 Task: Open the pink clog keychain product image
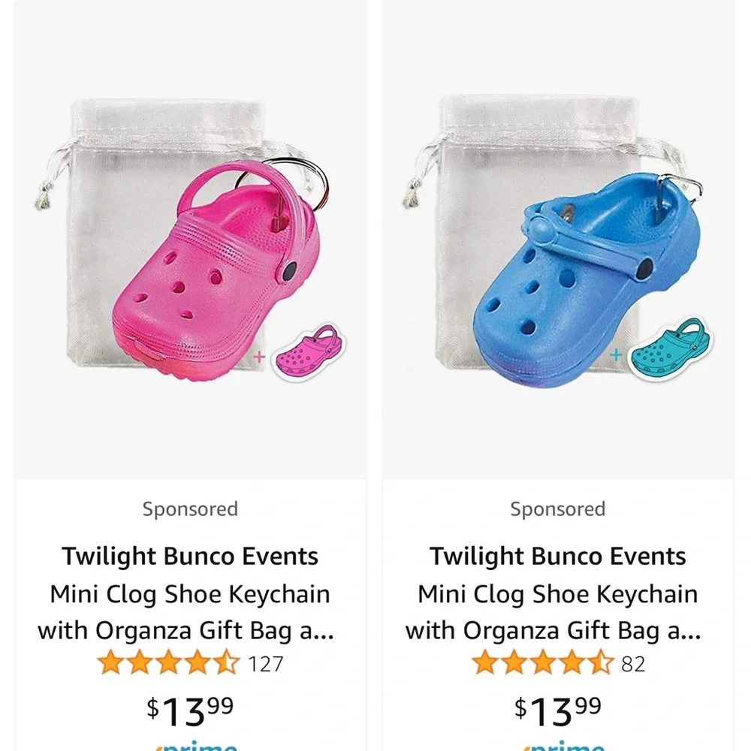(x=191, y=240)
